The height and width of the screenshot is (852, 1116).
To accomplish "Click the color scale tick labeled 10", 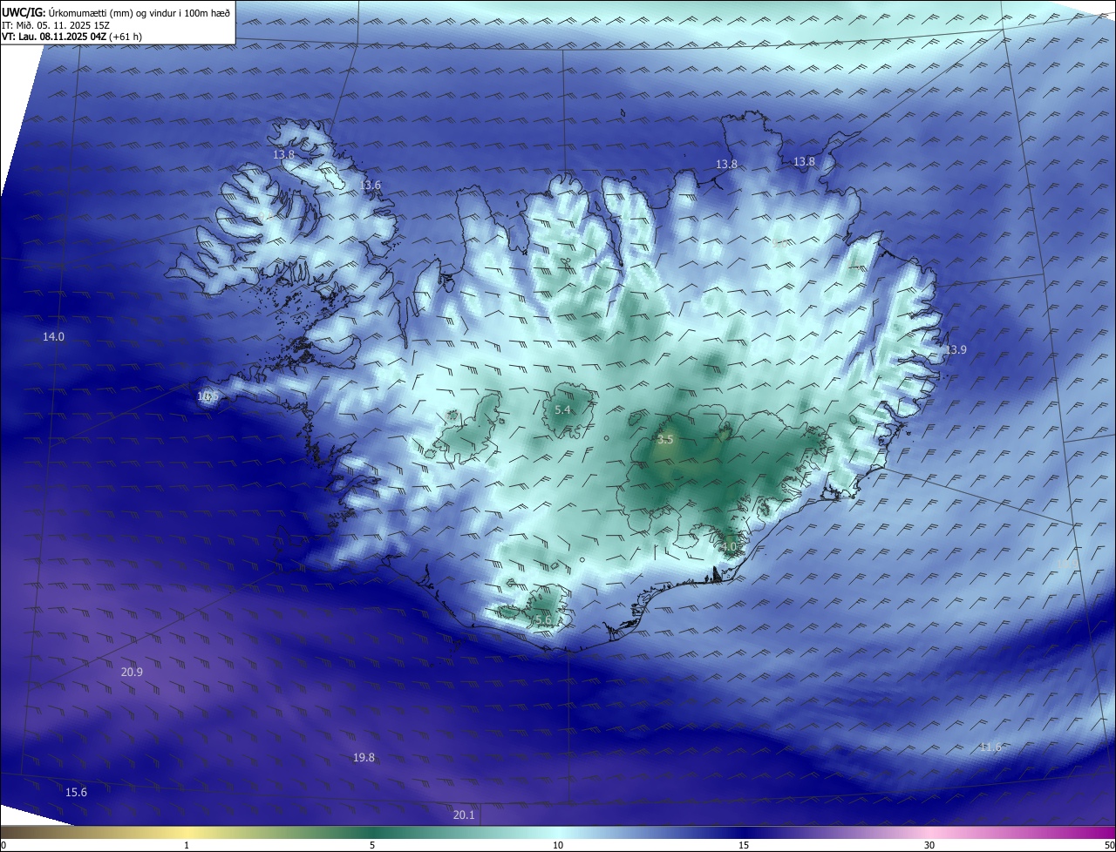I will point(558,845).
